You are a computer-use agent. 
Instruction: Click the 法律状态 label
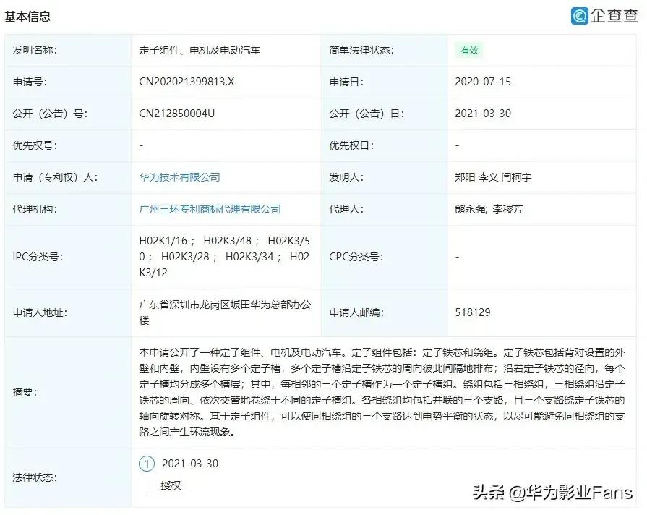[35, 477]
